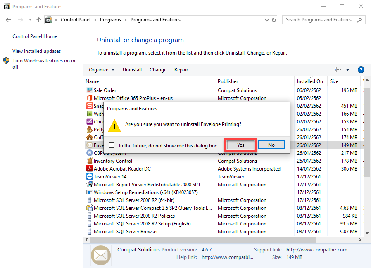
Task: Select the Sale Order row name
Action: pyautogui.click(x=105, y=90)
